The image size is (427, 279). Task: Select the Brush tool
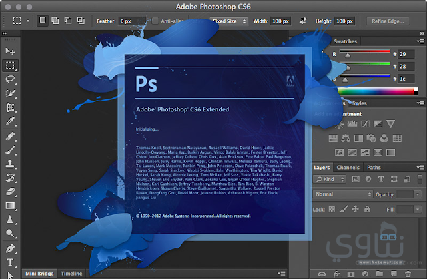click(11, 150)
